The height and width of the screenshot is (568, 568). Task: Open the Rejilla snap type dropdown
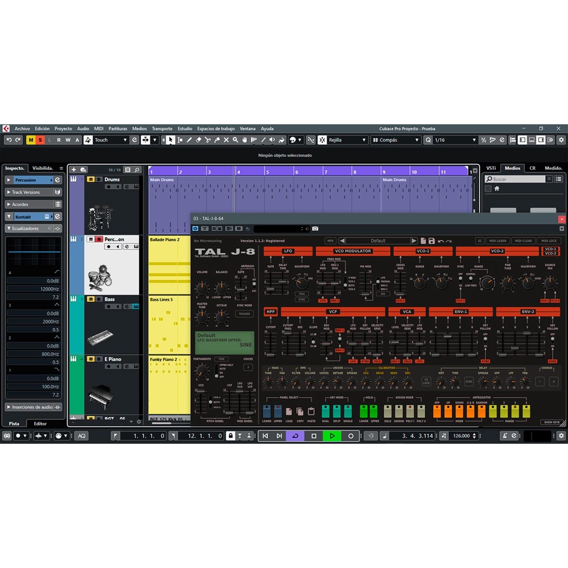coord(348,140)
